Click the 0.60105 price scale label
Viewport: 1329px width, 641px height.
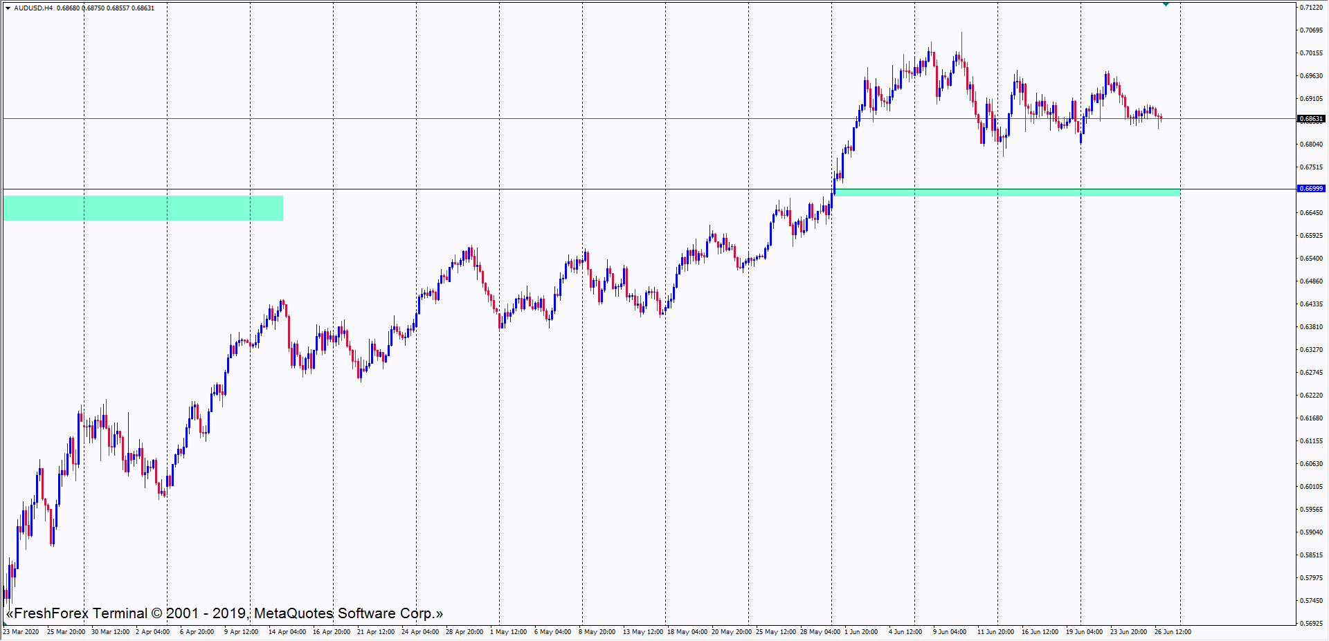coord(1311,487)
